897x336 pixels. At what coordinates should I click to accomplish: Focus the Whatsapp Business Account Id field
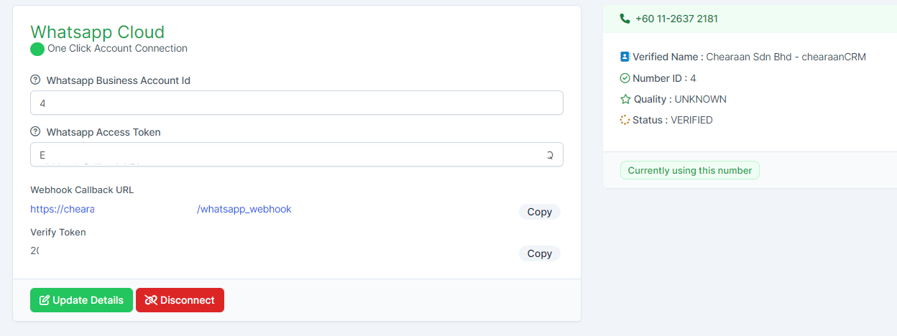pyautogui.click(x=296, y=103)
